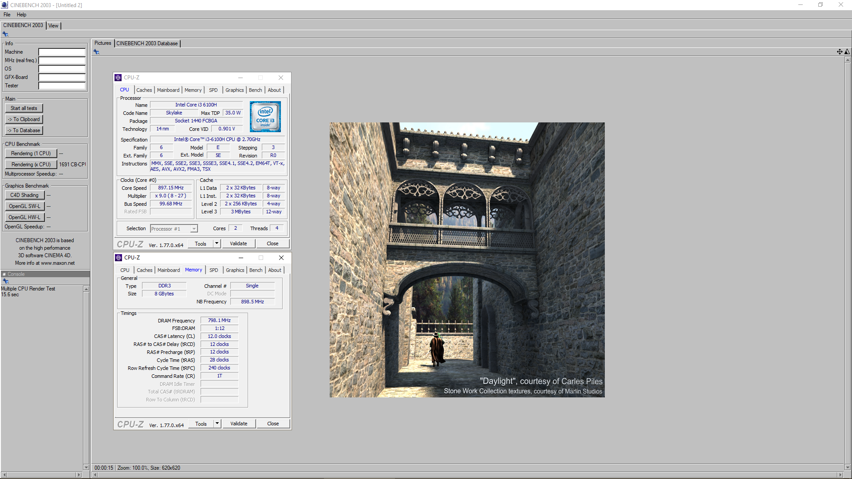
Task: Click Tools button in lower CPU-Z window
Action: pos(201,424)
